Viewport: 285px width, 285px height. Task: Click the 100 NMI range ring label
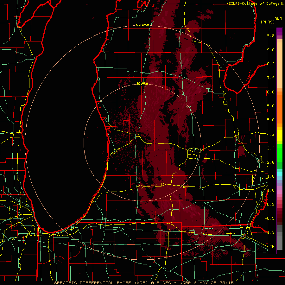pyautogui.click(x=142, y=25)
